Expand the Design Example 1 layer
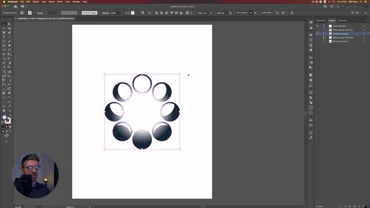The width and height of the screenshot is (370, 208). pyautogui.click(x=326, y=41)
